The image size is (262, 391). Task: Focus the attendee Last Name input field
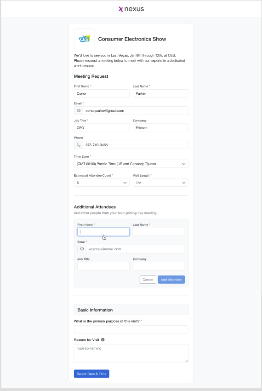tap(159, 232)
